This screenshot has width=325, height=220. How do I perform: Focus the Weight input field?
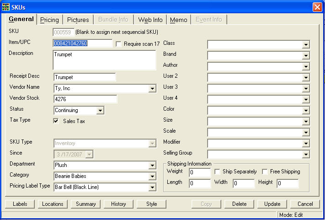(200, 172)
